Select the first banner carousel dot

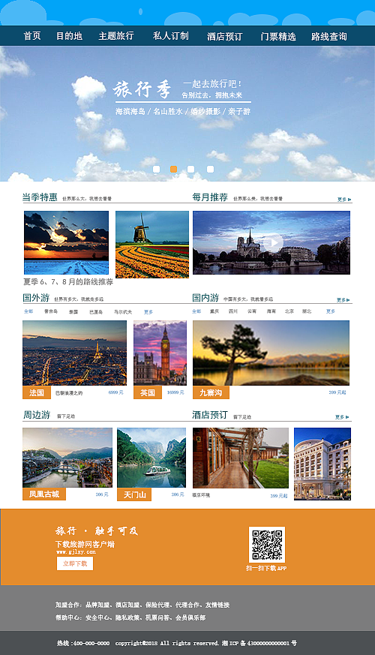coord(156,169)
